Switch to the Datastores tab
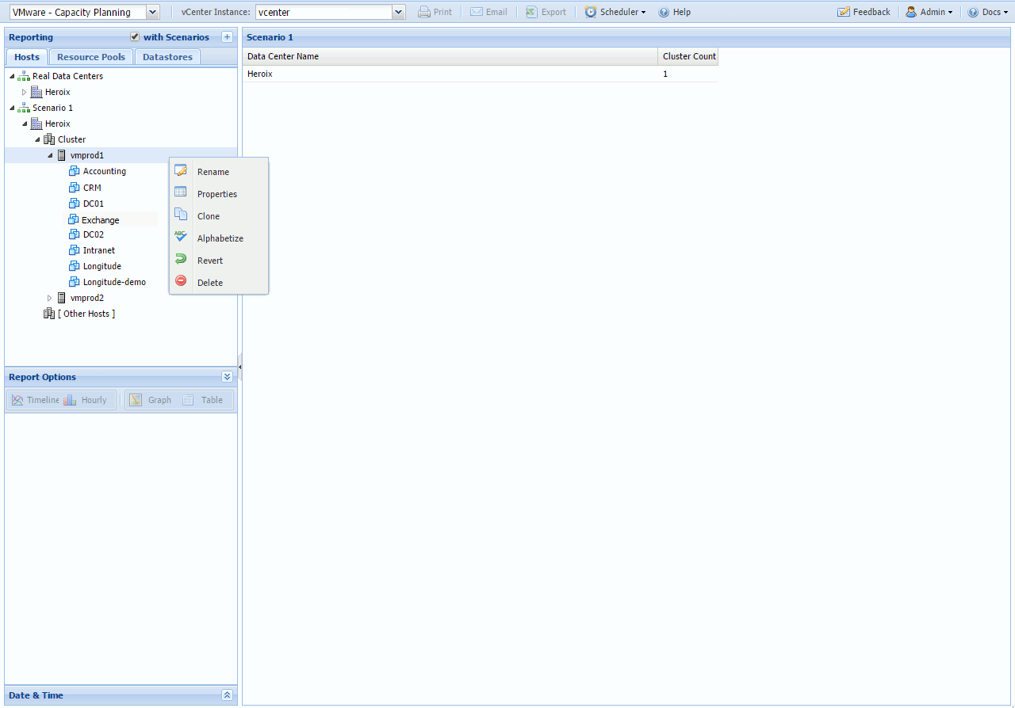 167,57
